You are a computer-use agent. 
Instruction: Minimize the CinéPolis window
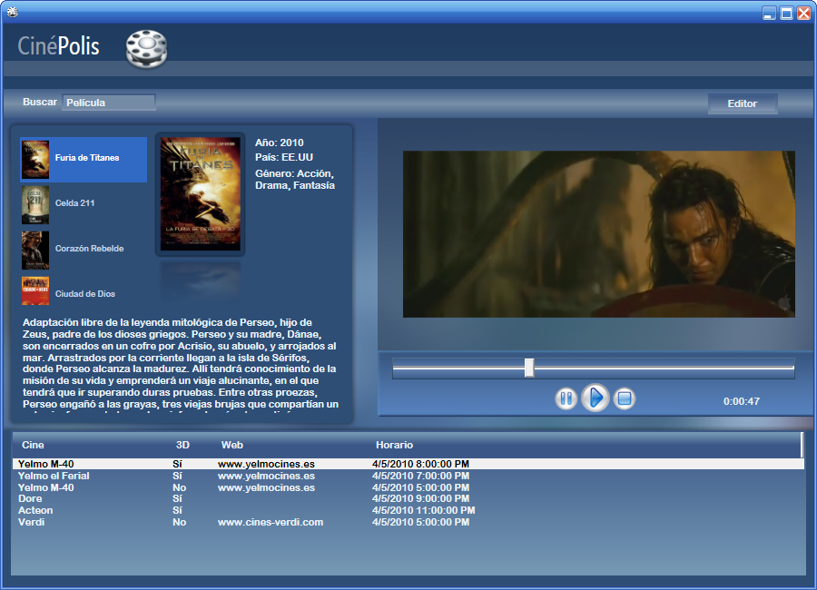pyautogui.click(x=769, y=13)
